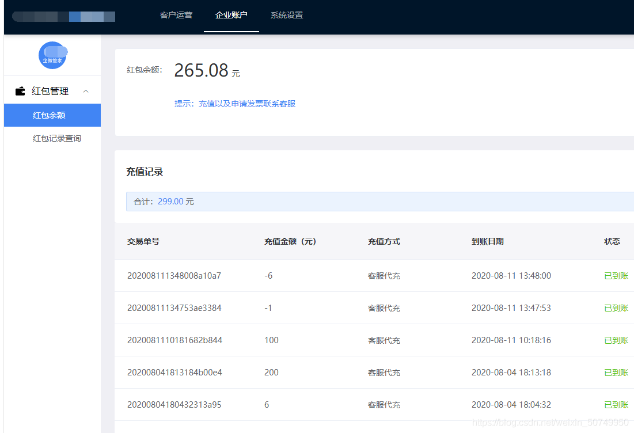Click the 265.08 balance amount
Image resolution: width=634 pixels, height=433 pixels.
click(202, 70)
